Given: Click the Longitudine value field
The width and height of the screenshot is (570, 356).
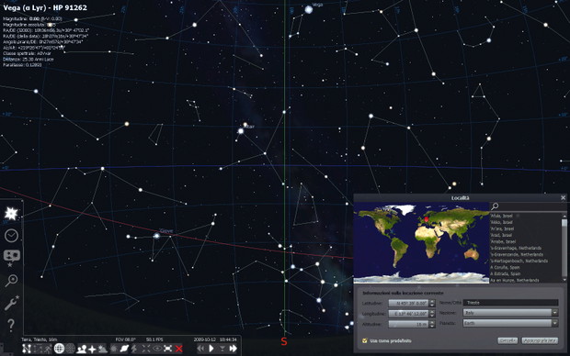Looking at the screenshot, I should click(x=408, y=313).
